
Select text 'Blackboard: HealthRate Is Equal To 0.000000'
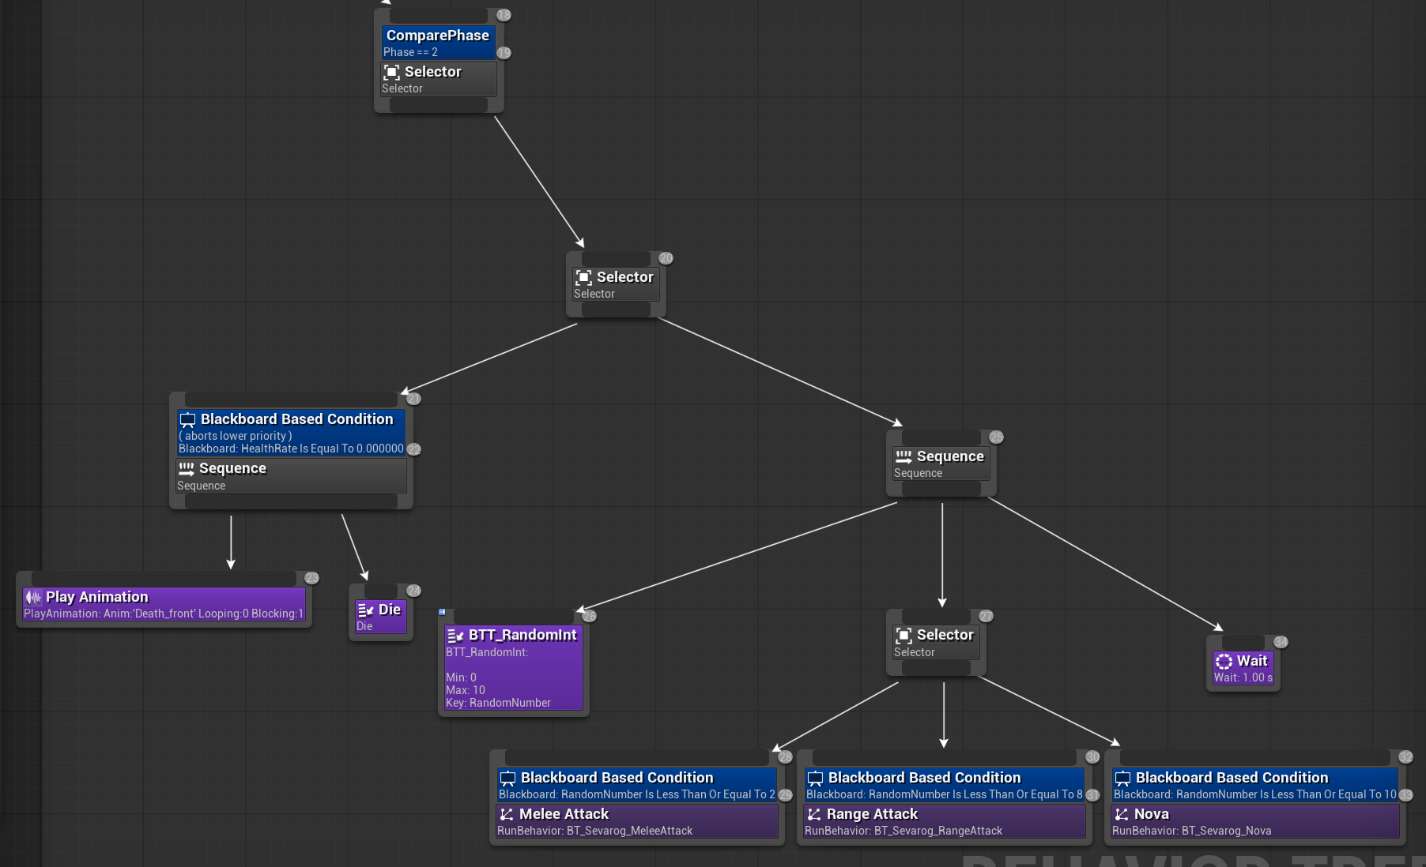[x=291, y=449]
